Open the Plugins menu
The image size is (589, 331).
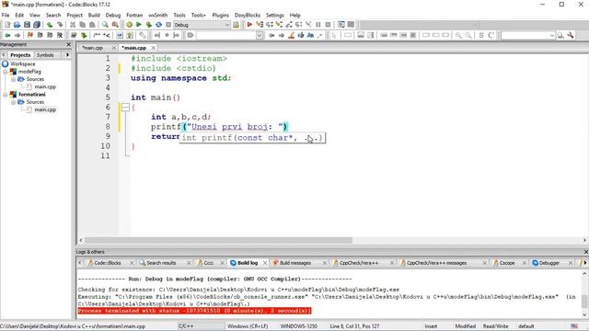[x=221, y=15]
